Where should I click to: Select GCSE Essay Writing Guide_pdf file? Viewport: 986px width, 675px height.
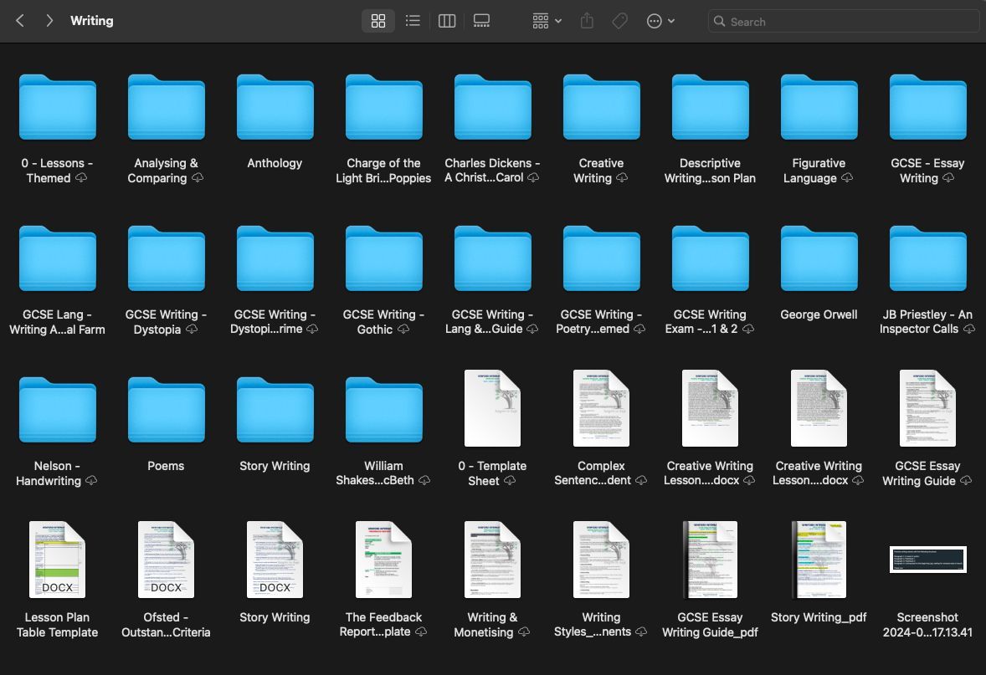click(x=710, y=560)
